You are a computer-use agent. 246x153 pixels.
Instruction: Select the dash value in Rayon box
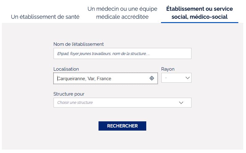click(x=166, y=78)
